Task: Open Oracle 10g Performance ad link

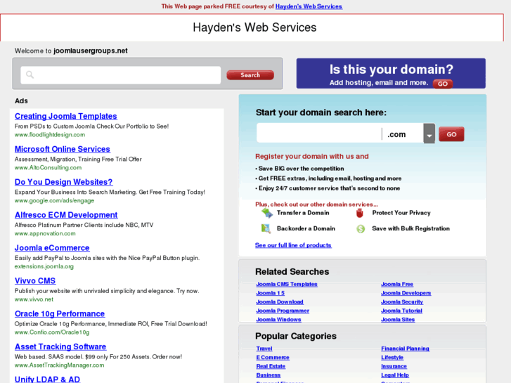Action: tap(60, 313)
